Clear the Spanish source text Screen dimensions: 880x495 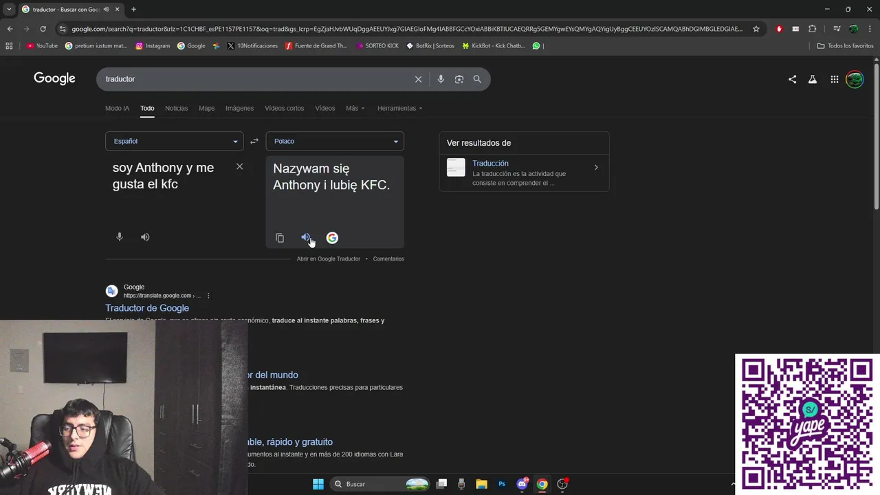(x=239, y=166)
